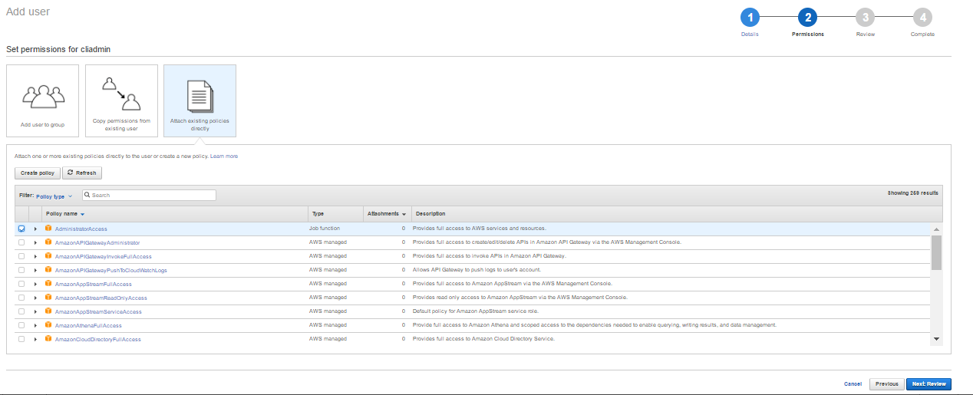Click step 2 Permissions circle
973x395 pixels.
[x=807, y=18]
